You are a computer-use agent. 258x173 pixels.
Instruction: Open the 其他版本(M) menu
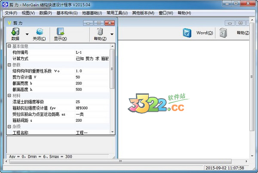click(x=143, y=13)
